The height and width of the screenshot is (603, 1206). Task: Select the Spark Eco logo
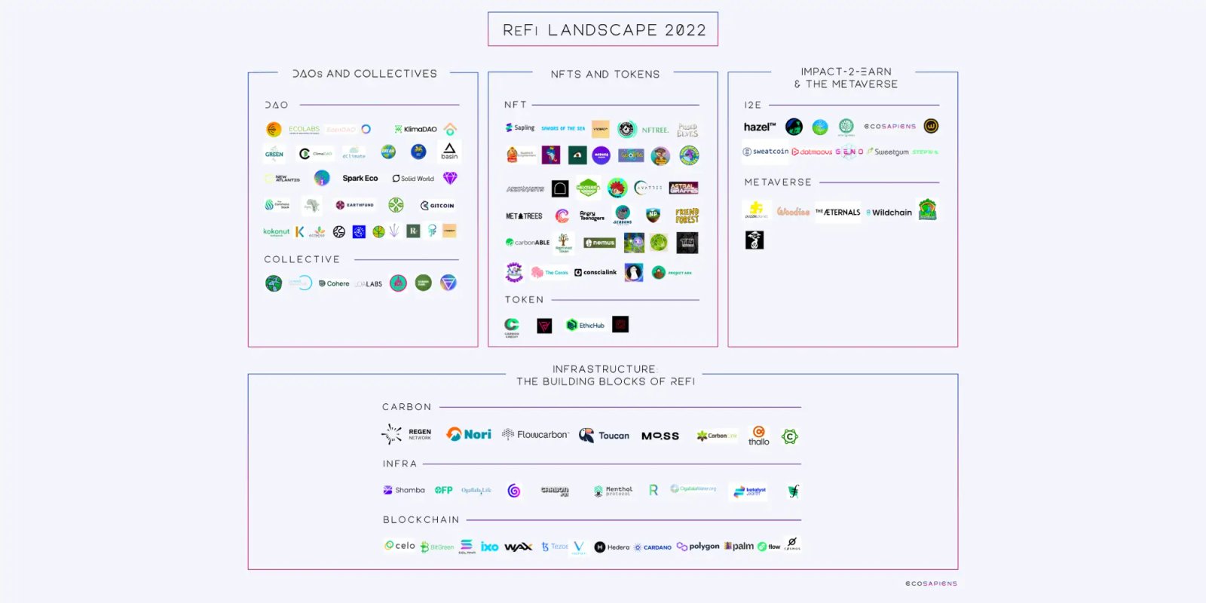[x=360, y=179]
